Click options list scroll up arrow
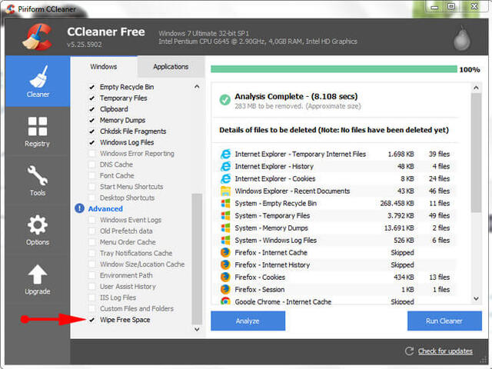 coord(197,87)
